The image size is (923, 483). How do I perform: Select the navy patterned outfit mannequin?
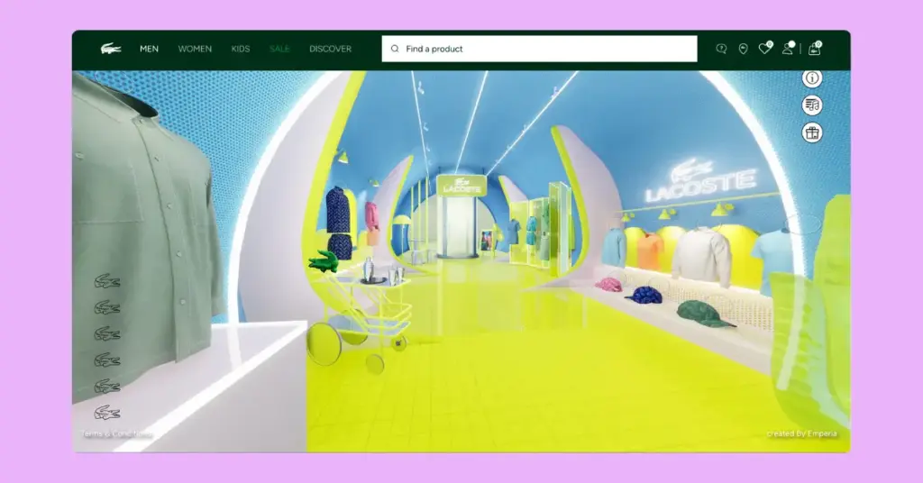coord(339,223)
